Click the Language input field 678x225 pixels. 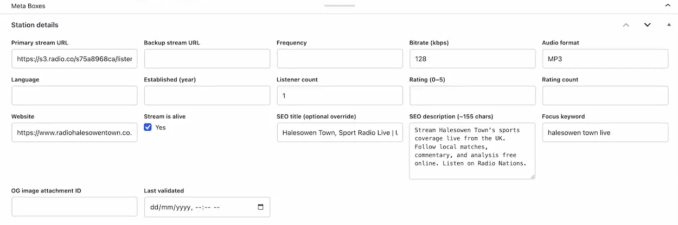74,95
